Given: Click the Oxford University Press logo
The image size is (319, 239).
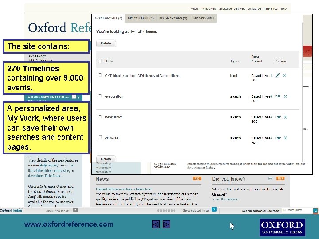Looking at the screenshot, I should tap(282, 227).
